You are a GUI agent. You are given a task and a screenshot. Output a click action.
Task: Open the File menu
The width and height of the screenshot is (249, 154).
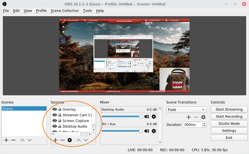coord(6,11)
